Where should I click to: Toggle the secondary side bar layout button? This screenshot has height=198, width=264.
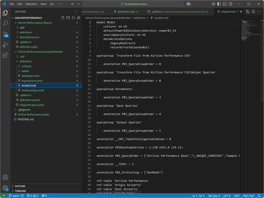point(230,4)
